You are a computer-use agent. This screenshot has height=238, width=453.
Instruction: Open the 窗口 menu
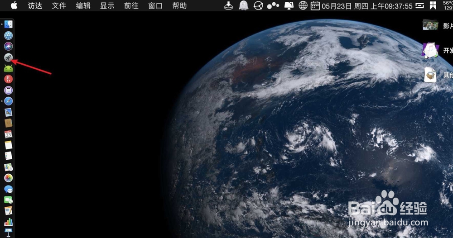(x=155, y=6)
